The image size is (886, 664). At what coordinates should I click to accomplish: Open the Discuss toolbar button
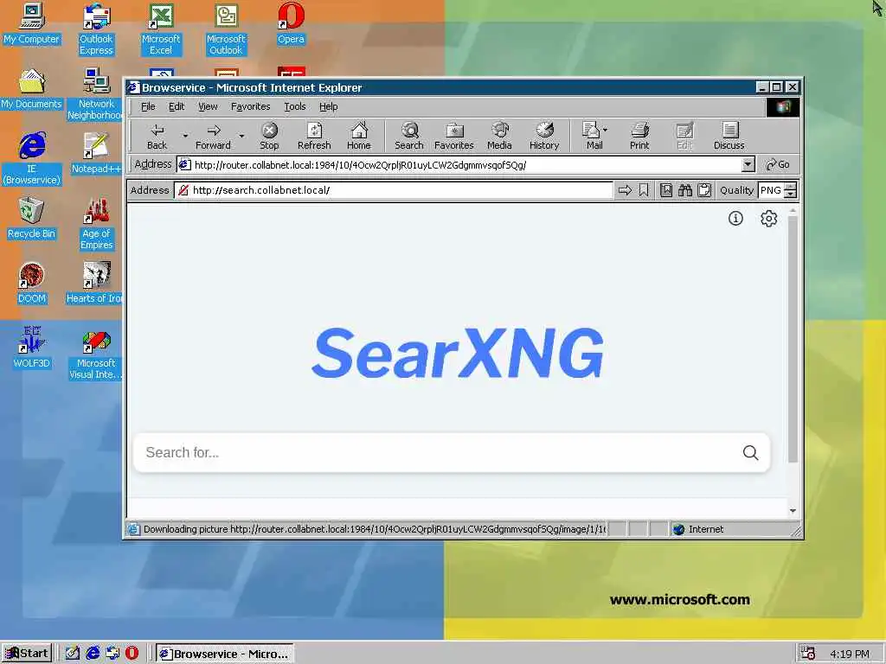click(x=729, y=136)
